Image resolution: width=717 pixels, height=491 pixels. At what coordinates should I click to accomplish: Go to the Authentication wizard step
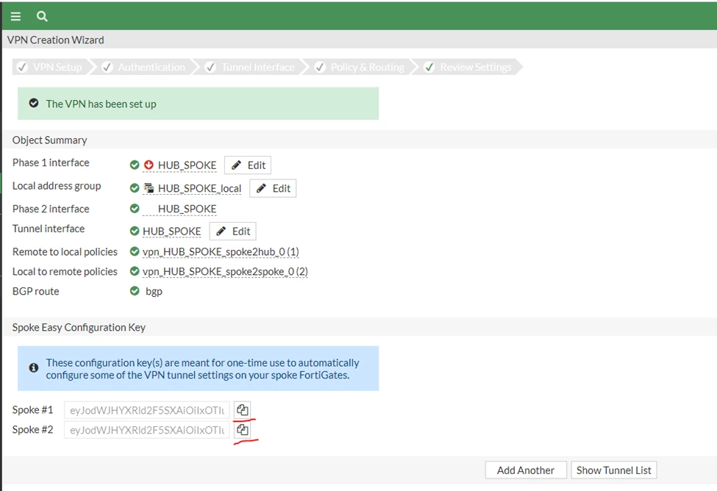click(x=144, y=67)
